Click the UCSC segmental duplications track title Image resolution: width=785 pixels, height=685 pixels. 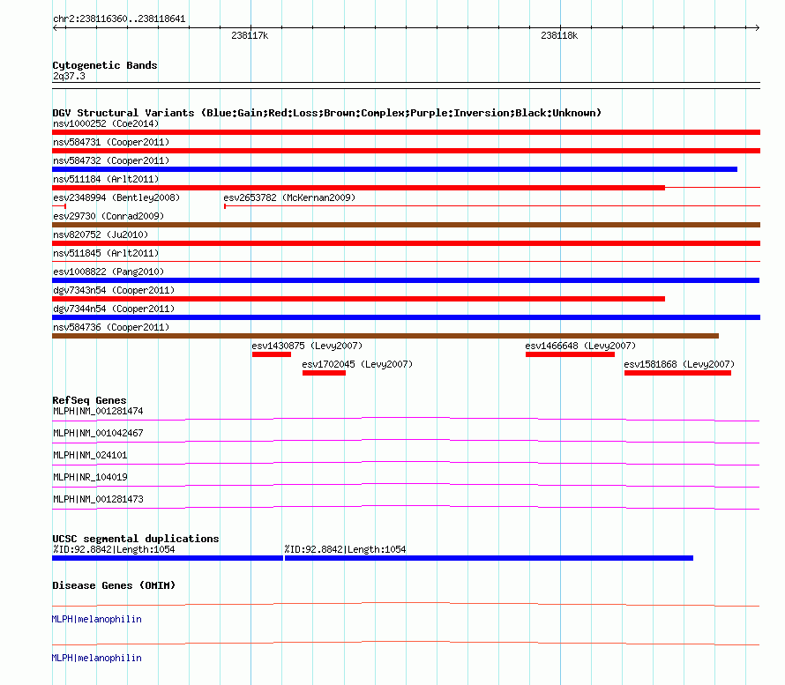click(136, 539)
